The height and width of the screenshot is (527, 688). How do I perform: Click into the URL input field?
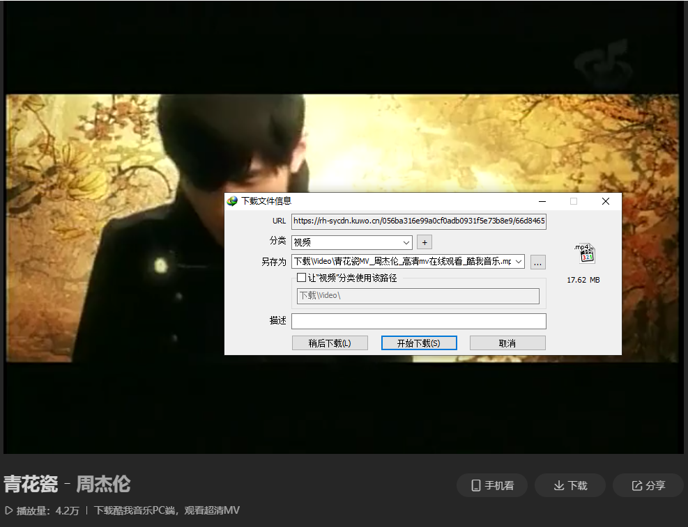point(419,221)
